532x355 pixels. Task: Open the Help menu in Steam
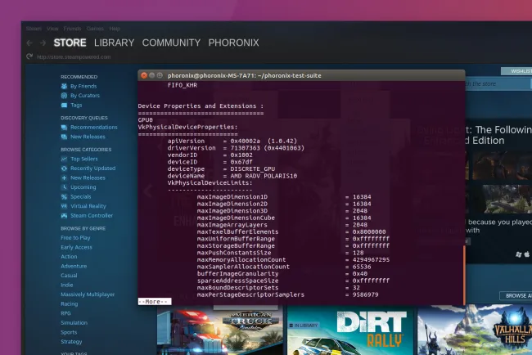click(x=115, y=29)
